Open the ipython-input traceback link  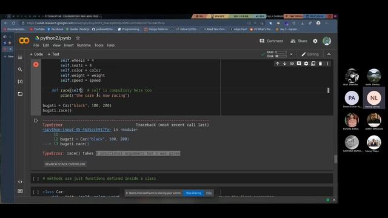pos(77,130)
